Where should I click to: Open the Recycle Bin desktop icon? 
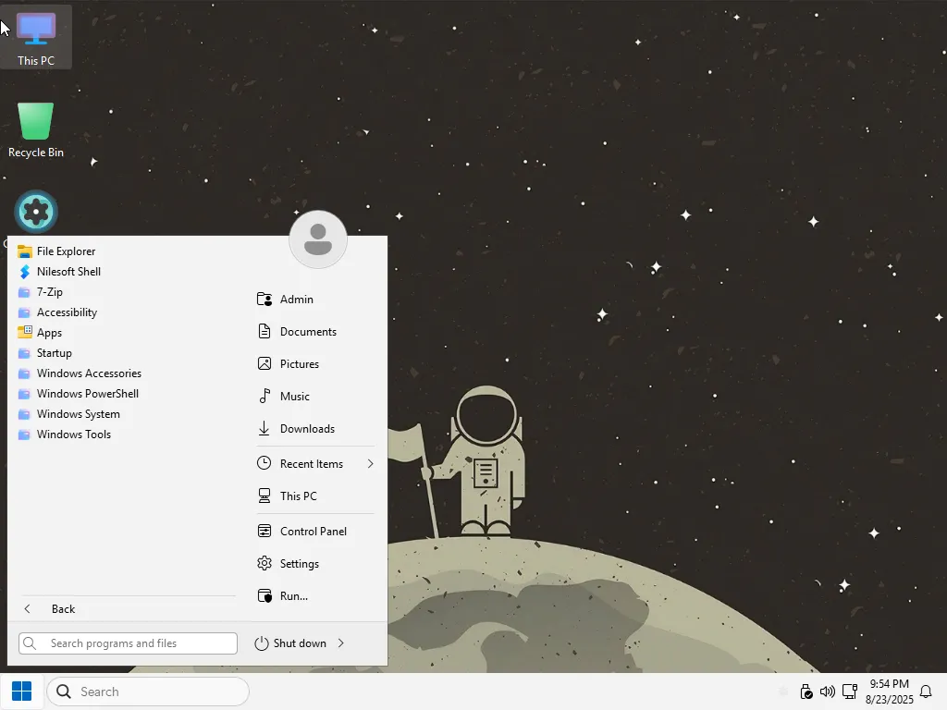36,129
